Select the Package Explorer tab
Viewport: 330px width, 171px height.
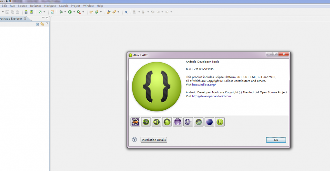[11, 18]
